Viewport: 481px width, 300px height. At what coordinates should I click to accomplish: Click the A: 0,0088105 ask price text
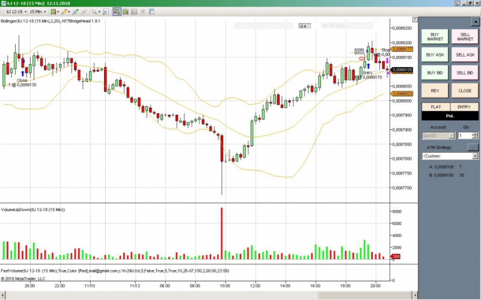[441, 167]
